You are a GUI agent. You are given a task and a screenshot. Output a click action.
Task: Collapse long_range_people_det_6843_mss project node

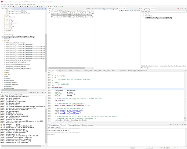[1, 37]
